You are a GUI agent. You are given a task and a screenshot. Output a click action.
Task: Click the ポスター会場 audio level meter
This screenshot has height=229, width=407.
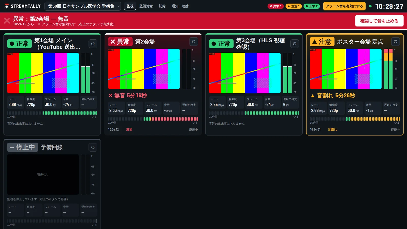click(x=388, y=69)
